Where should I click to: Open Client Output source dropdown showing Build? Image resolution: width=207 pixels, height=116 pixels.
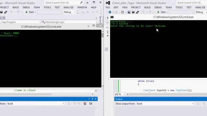click(x=165, y=104)
